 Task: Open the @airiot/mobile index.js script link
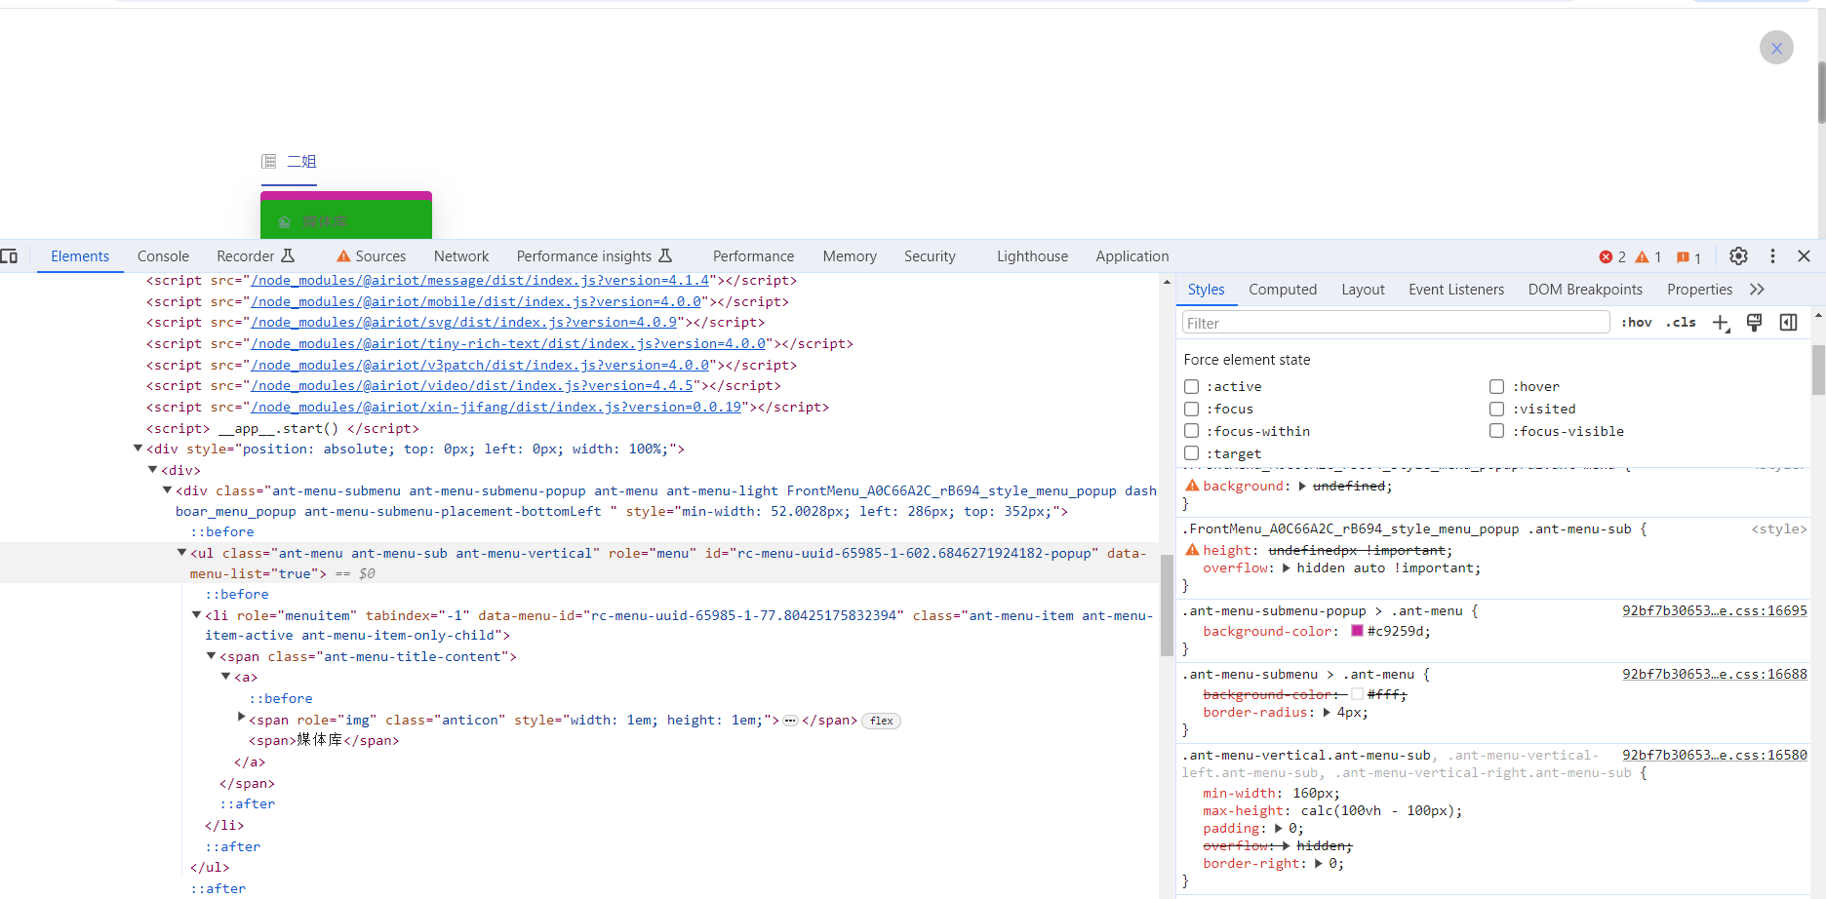[476, 302]
